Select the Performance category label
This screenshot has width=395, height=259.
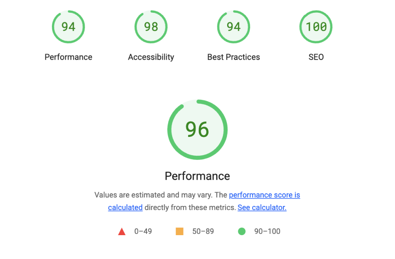pos(68,57)
